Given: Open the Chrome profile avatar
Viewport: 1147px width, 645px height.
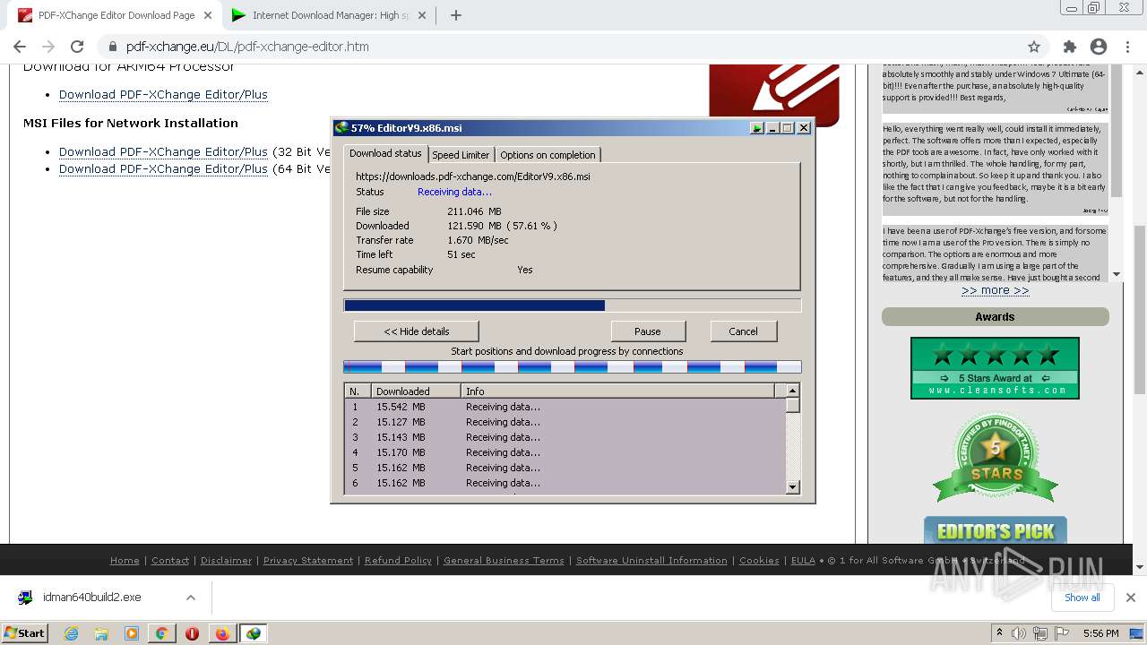Looking at the screenshot, I should pyautogui.click(x=1099, y=47).
